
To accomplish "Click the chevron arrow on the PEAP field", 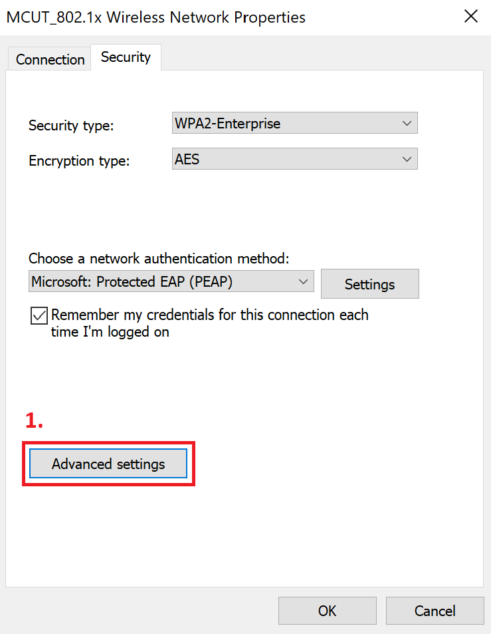I will coord(304,281).
